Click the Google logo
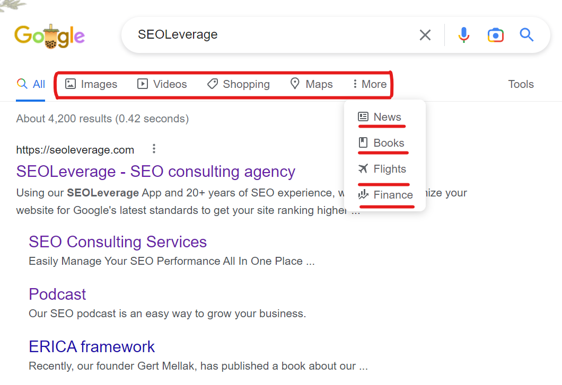The width and height of the screenshot is (562, 385). pyautogui.click(x=49, y=36)
